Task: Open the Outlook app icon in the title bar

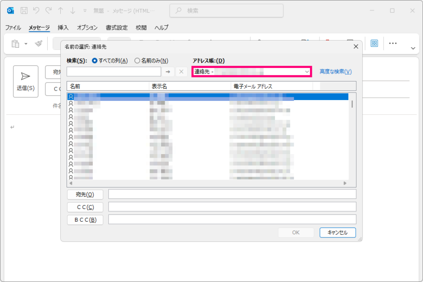Action: 10,10
